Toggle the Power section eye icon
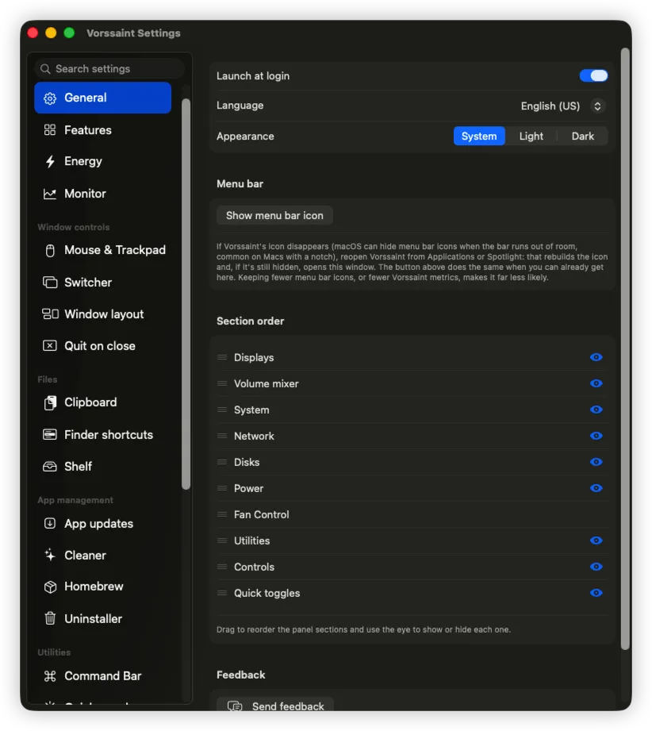The height and width of the screenshot is (731, 652). [x=596, y=488]
